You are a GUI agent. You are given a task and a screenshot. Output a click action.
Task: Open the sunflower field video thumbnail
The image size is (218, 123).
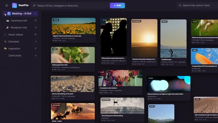(x=74, y=26)
